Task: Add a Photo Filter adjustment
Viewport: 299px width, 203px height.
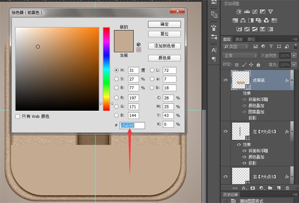Action: click(259, 20)
